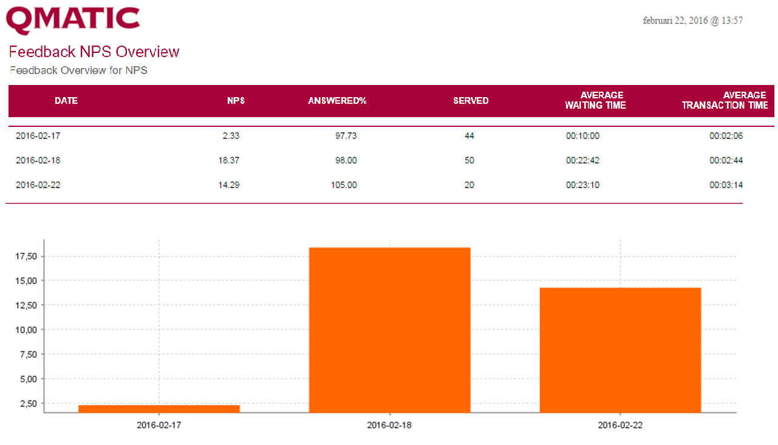This screenshot has height=445, width=778.
Task: Click the waiting time 00:23:10
Action: 582,185
